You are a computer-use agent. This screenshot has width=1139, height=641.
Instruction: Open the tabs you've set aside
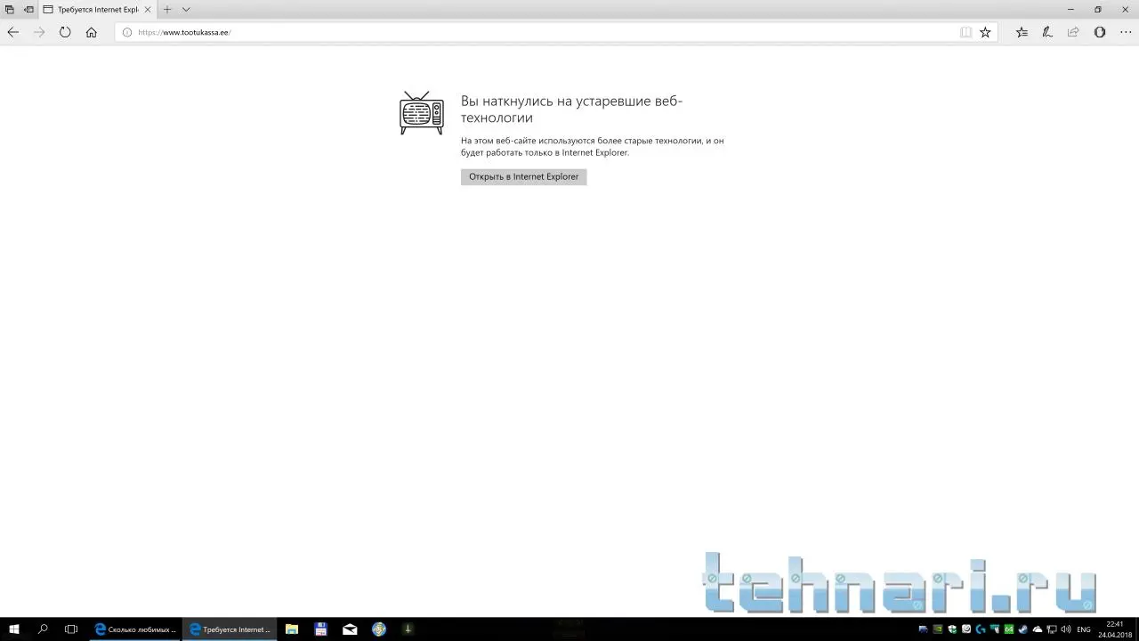pos(10,9)
